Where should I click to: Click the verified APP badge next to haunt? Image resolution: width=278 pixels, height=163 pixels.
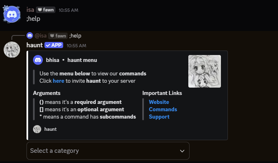54,45
